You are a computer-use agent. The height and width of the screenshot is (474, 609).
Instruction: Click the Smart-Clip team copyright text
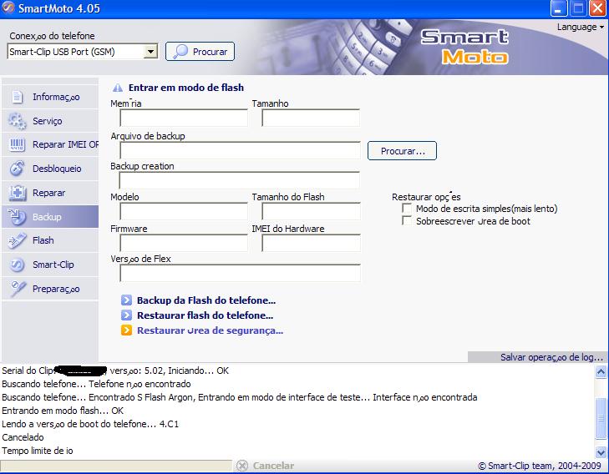540,466
